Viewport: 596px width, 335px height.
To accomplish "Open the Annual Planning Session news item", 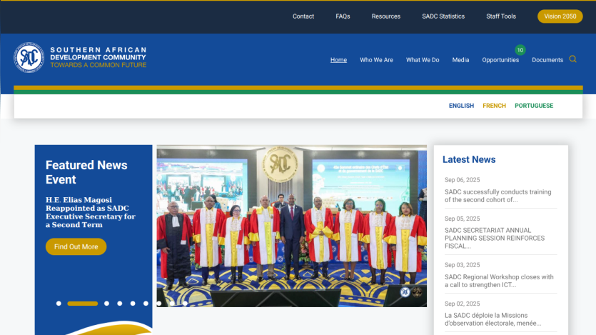I will tap(494, 238).
